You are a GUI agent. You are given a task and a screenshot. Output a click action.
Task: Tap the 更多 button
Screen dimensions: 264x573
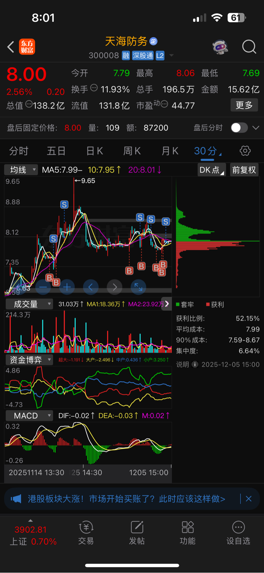(244, 105)
